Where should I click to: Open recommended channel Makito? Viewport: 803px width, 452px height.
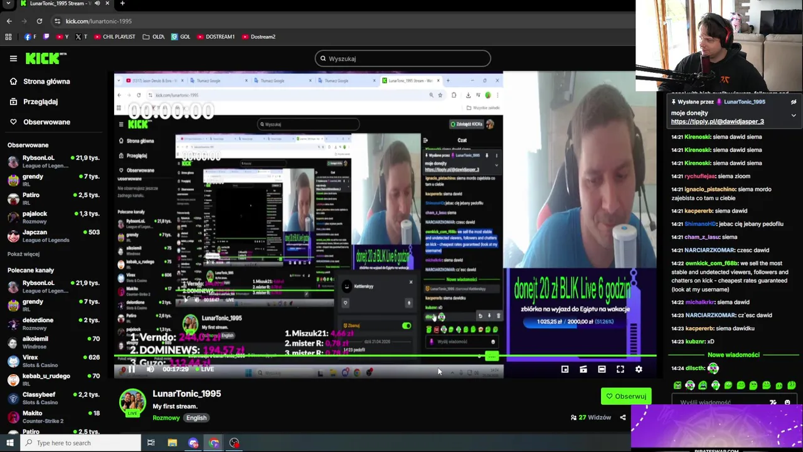[x=53, y=416]
